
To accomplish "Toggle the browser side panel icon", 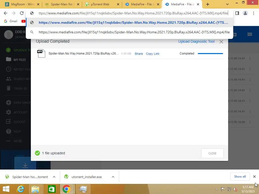I will point(237,13).
